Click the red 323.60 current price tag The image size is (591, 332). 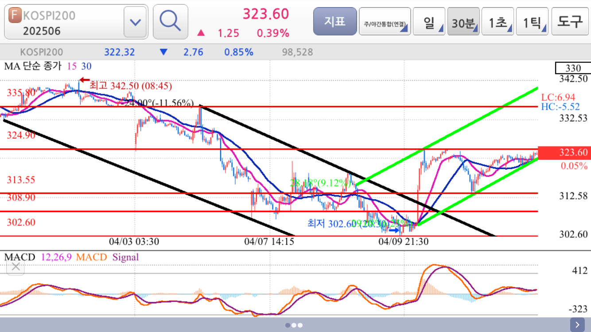(x=564, y=153)
